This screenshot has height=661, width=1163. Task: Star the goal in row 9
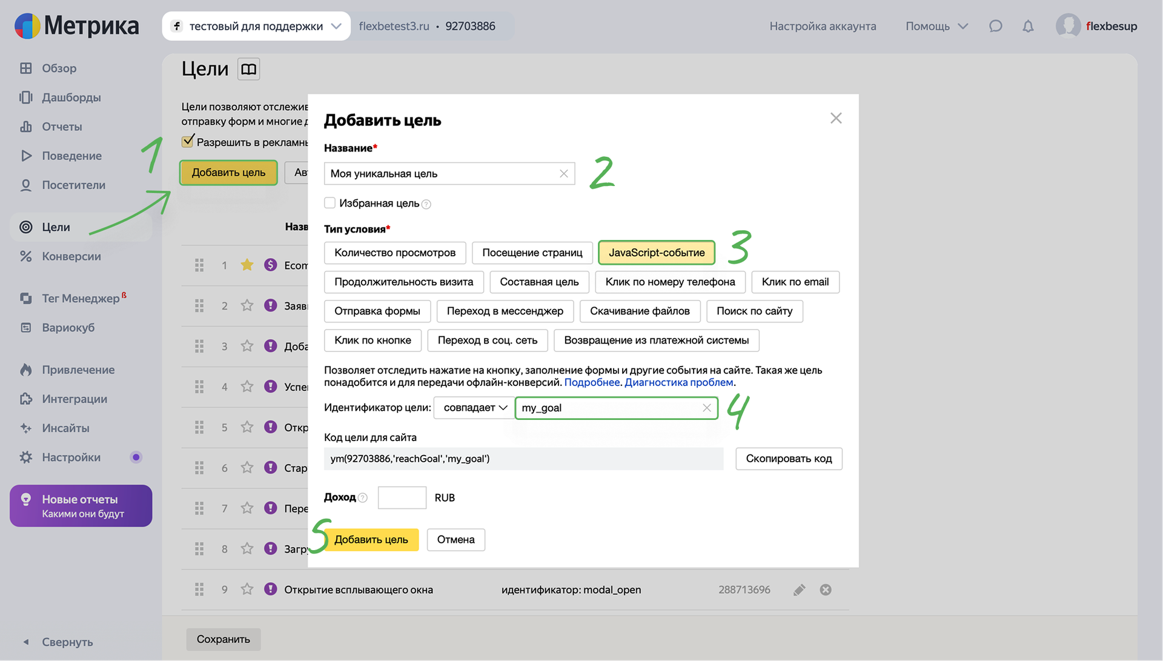[247, 590]
